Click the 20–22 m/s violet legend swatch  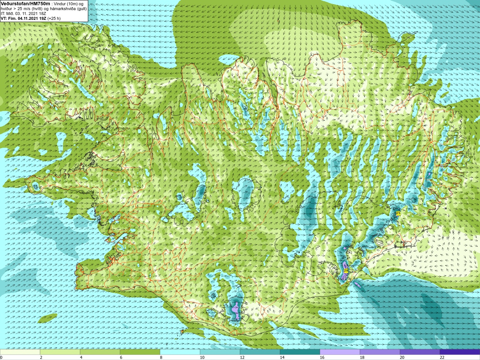click(420, 352)
